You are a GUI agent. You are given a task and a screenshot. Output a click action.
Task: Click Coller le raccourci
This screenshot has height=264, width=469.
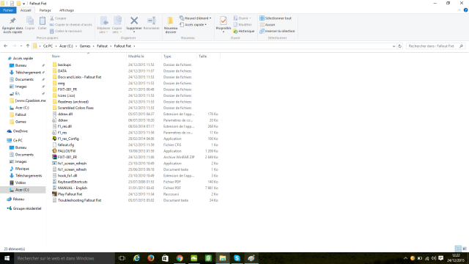66,31
